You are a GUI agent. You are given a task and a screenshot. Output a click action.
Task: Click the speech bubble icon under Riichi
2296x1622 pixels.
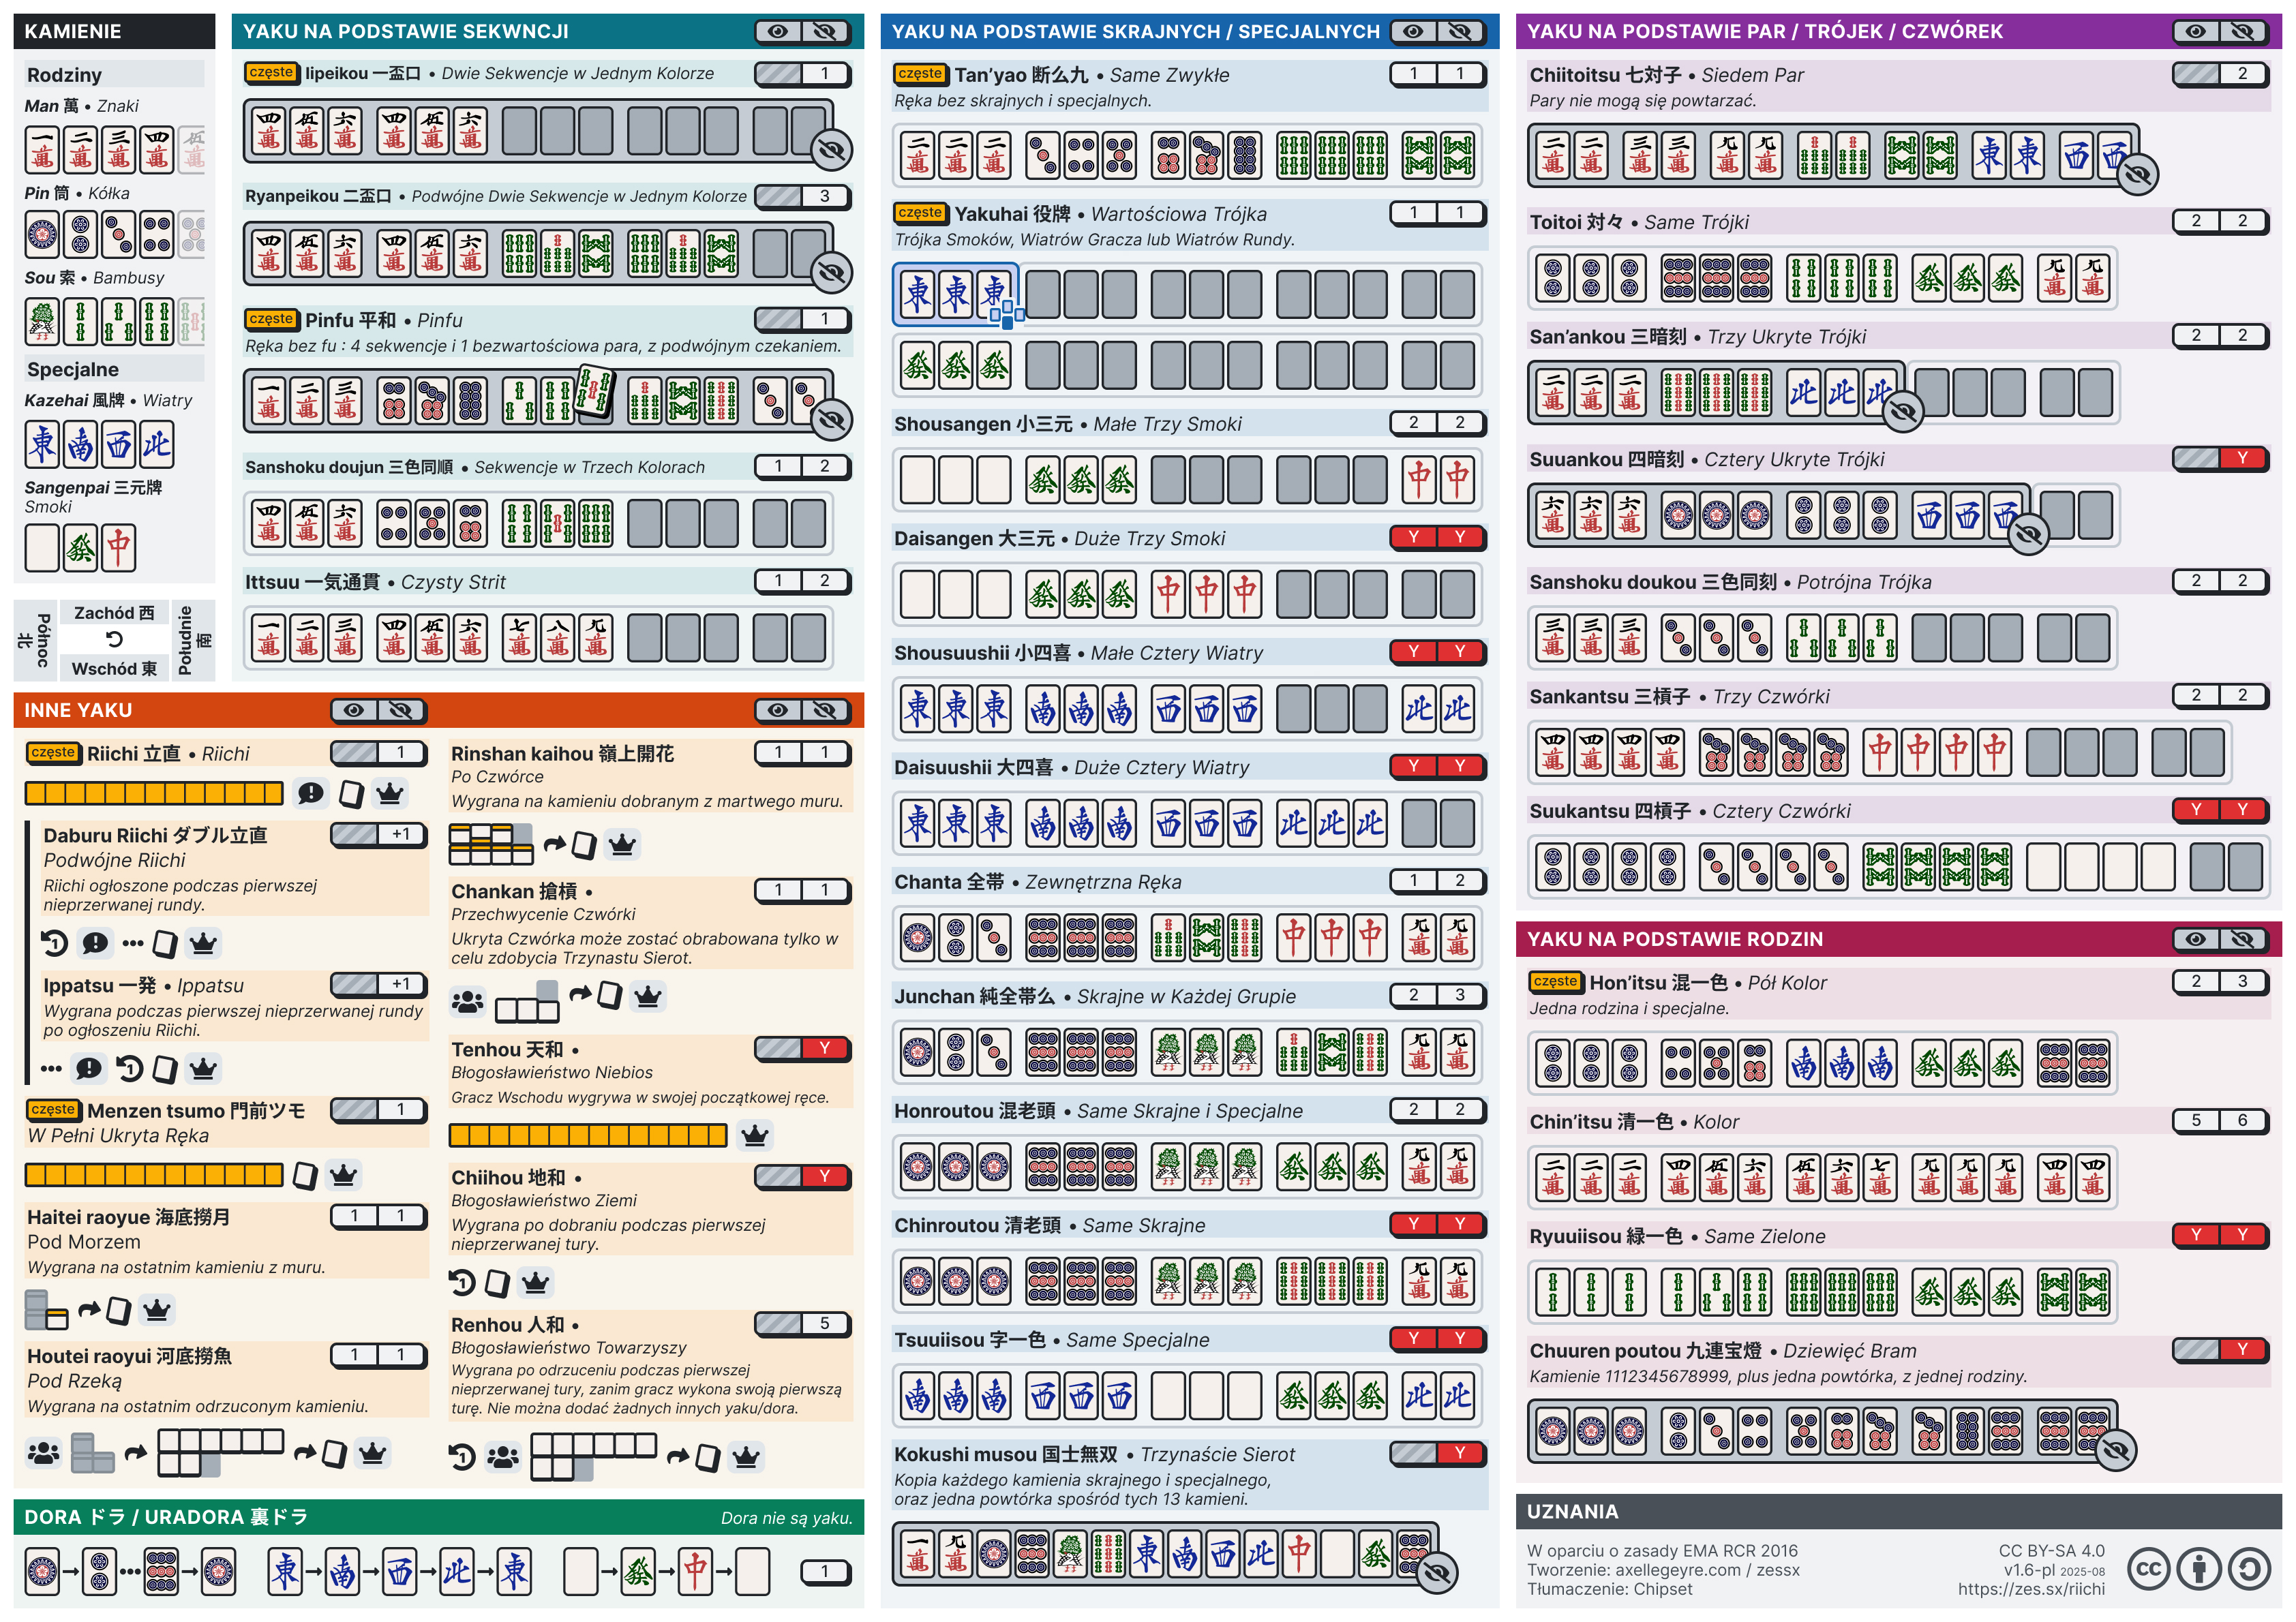click(x=311, y=794)
